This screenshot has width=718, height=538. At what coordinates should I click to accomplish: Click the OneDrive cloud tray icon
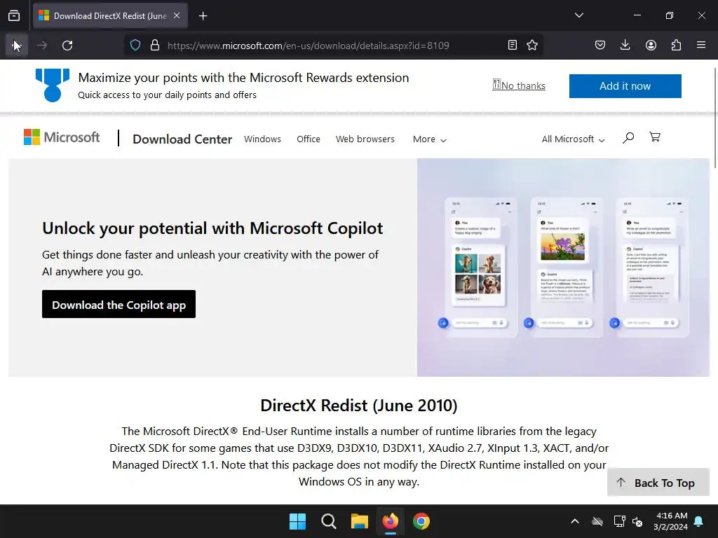(597, 521)
